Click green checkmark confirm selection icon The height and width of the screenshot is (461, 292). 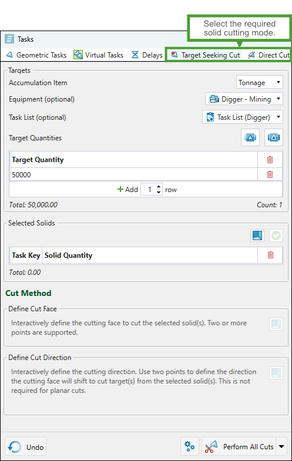276,235
